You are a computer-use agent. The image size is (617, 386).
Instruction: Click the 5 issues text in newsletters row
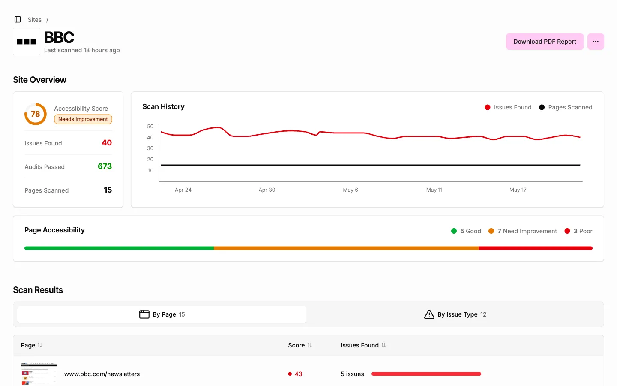point(352,374)
